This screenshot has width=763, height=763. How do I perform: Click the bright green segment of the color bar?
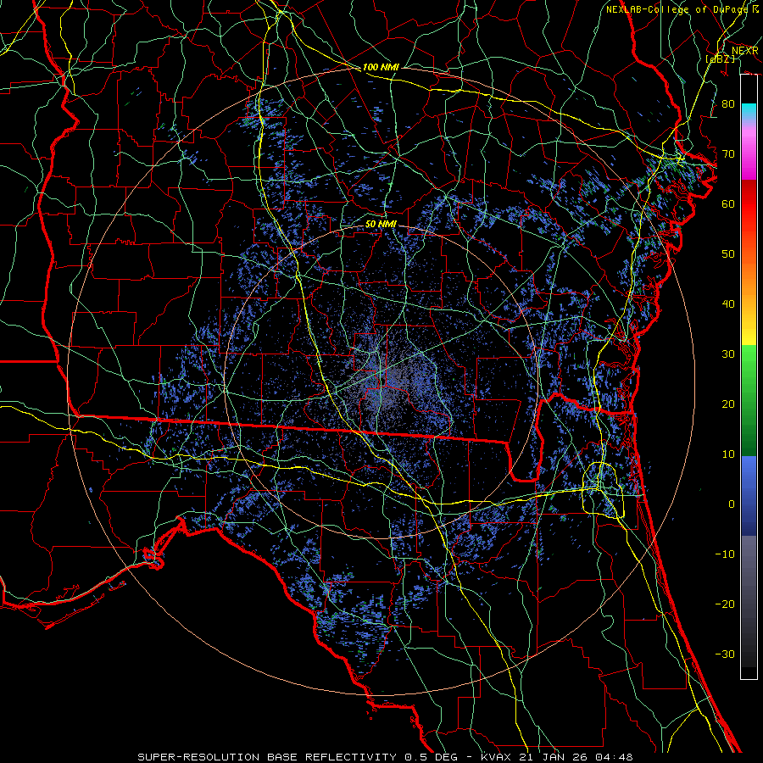pos(749,360)
